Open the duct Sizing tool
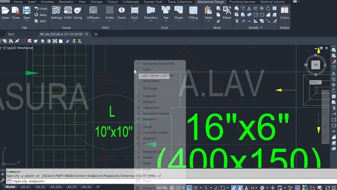This screenshot has height=190, width=337. pyautogui.click(x=78, y=13)
